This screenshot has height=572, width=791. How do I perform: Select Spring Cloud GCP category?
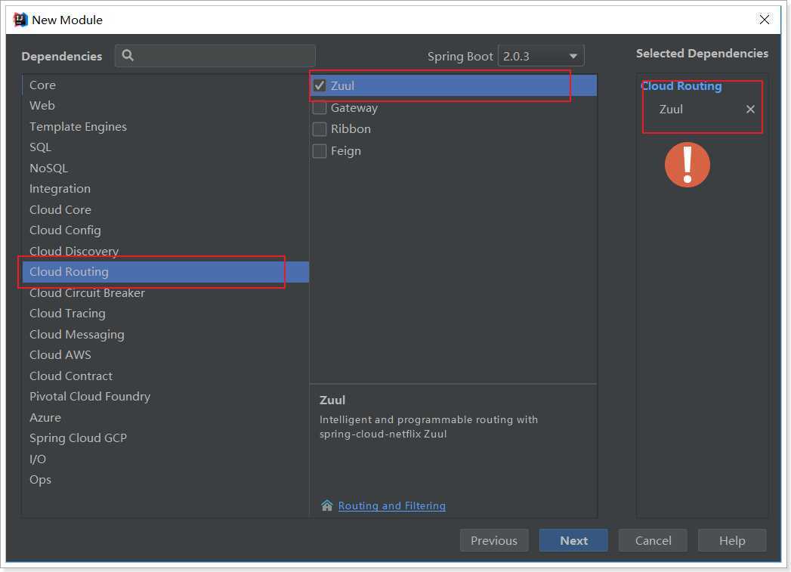pos(165,438)
